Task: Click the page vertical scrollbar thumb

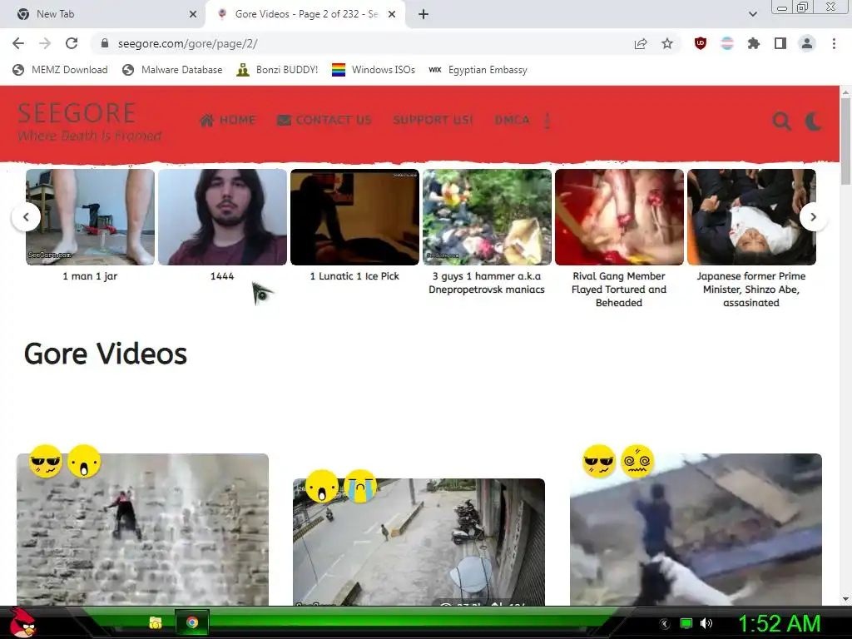Action: [845, 141]
